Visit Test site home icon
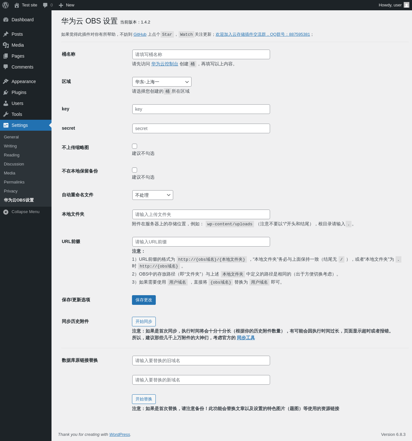This screenshot has height=441, width=412. [17, 5]
